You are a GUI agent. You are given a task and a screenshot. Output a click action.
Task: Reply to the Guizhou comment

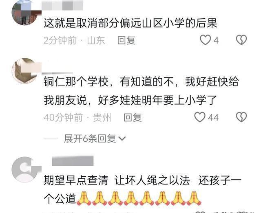click(x=133, y=118)
